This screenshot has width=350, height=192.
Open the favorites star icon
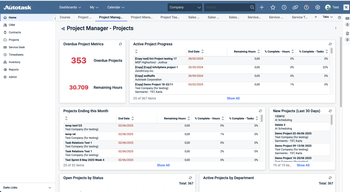coord(273,8)
